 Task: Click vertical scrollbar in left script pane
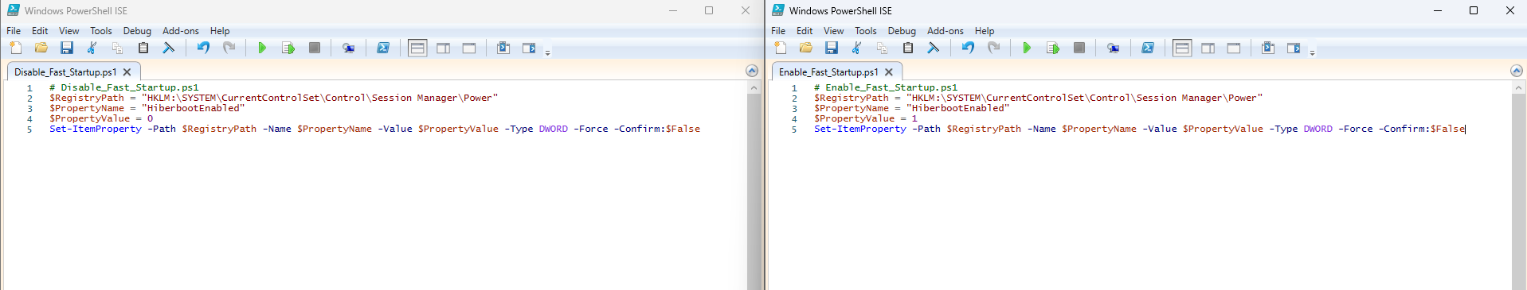(754, 191)
